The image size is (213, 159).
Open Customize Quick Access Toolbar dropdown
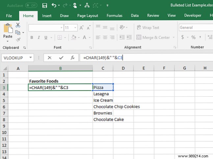107,6
